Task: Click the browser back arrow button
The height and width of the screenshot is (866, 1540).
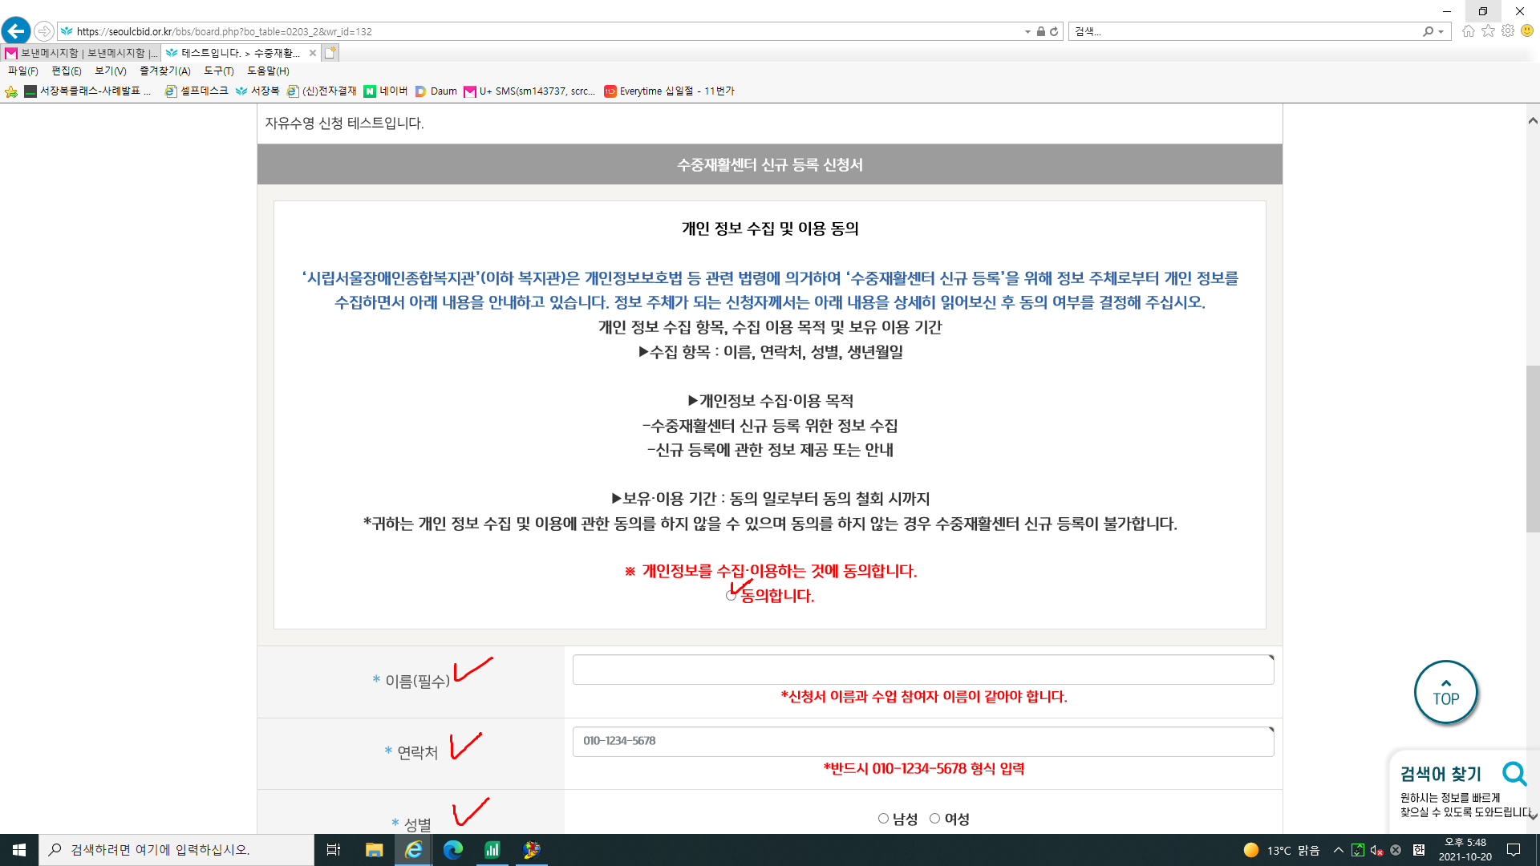Action: 16,31
